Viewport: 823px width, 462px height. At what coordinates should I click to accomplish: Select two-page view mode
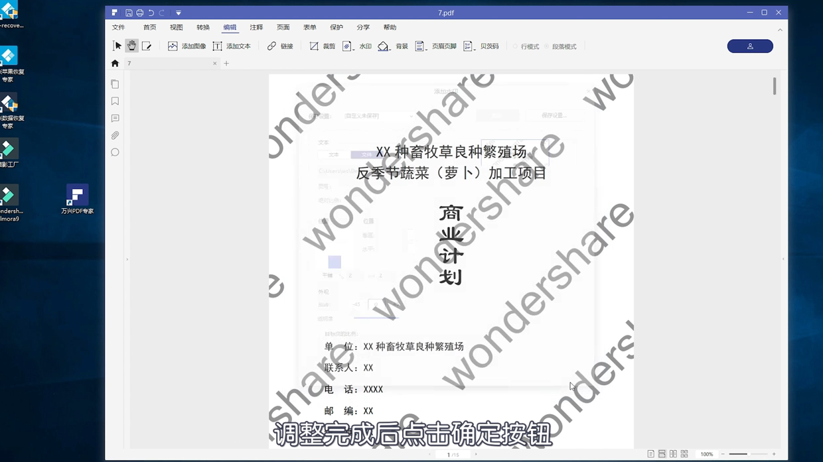673,455
